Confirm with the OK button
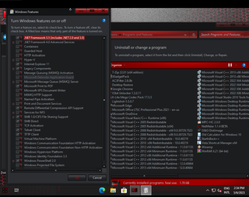 (77, 178)
